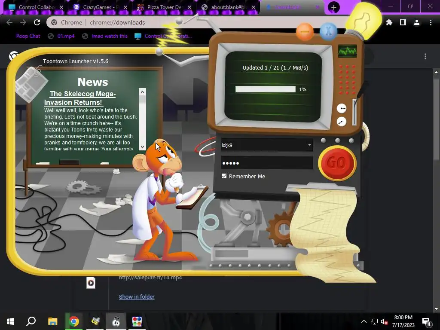The width and height of the screenshot is (440, 330).
Task: Minimize launcher with the orange minus button
Action: coord(305,32)
